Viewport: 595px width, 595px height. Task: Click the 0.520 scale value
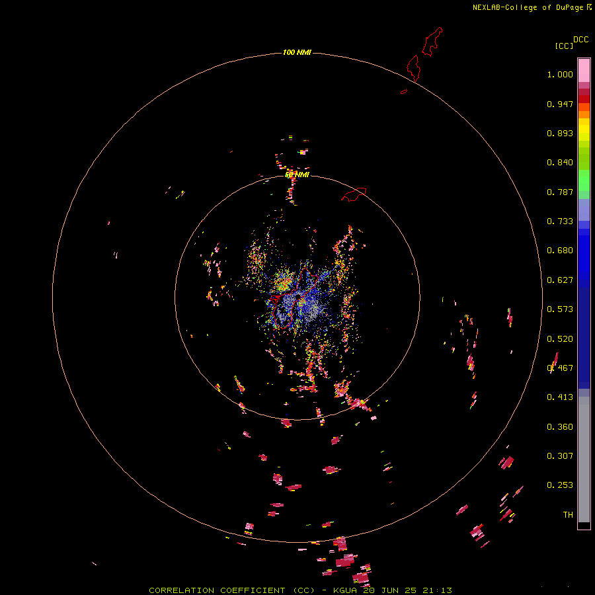point(560,339)
